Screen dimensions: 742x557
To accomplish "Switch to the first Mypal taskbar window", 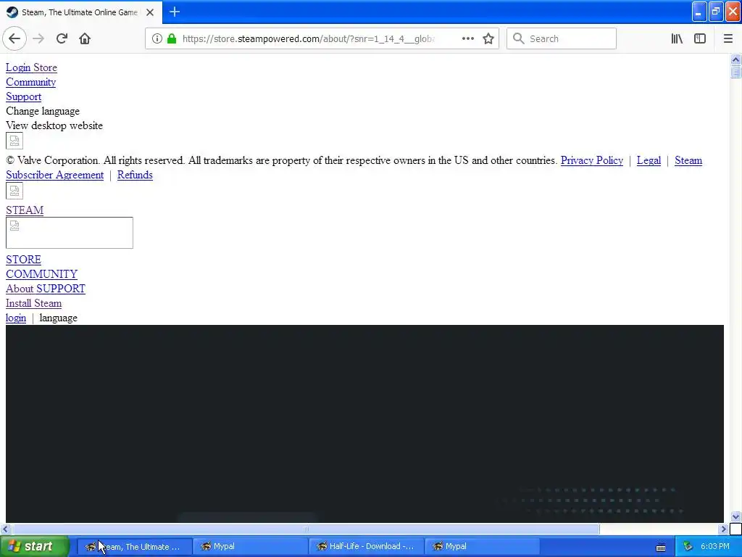I will tap(250, 547).
